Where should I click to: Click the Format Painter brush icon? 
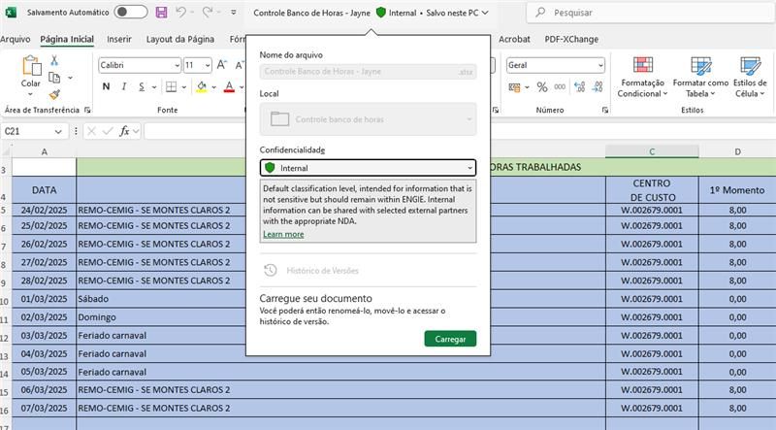pos(54,94)
